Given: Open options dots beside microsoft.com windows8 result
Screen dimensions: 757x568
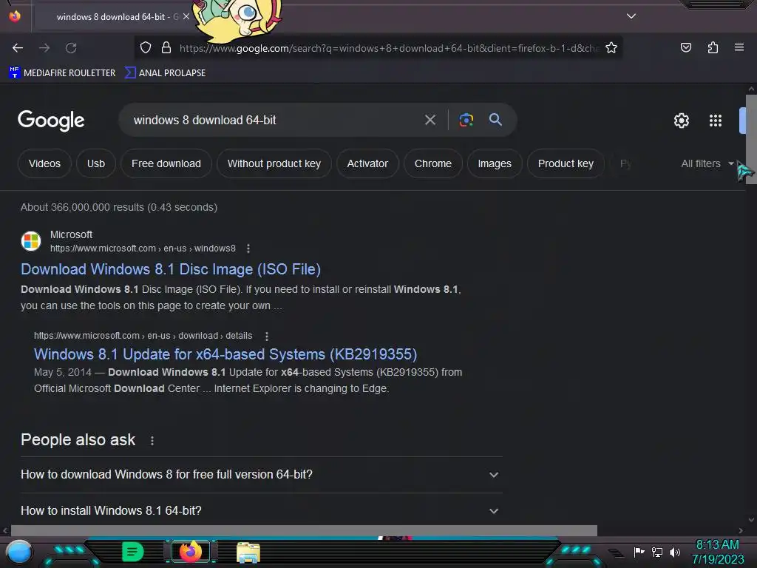Looking at the screenshot, I should coord(248,248).
